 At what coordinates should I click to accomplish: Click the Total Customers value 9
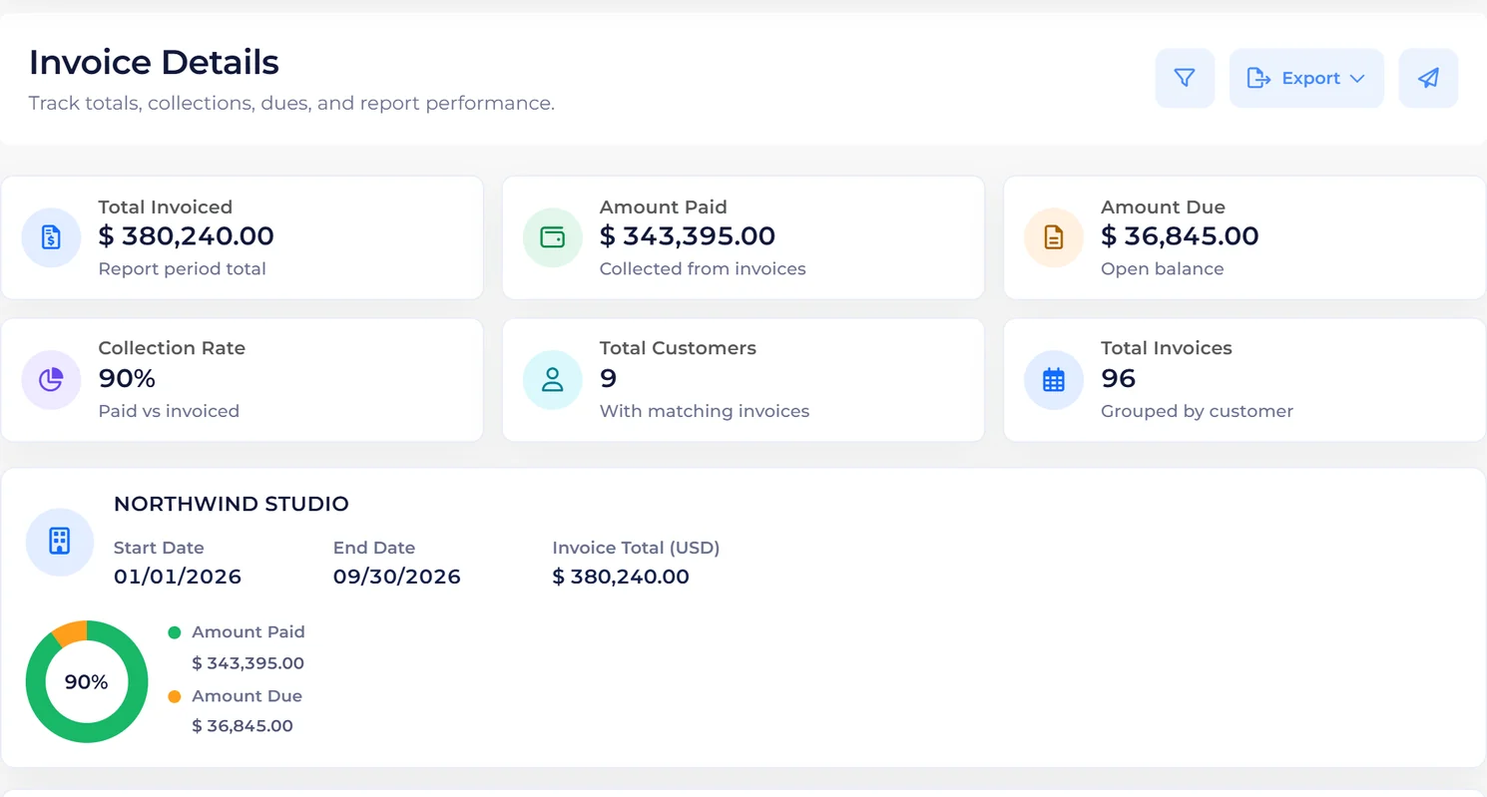608,379
